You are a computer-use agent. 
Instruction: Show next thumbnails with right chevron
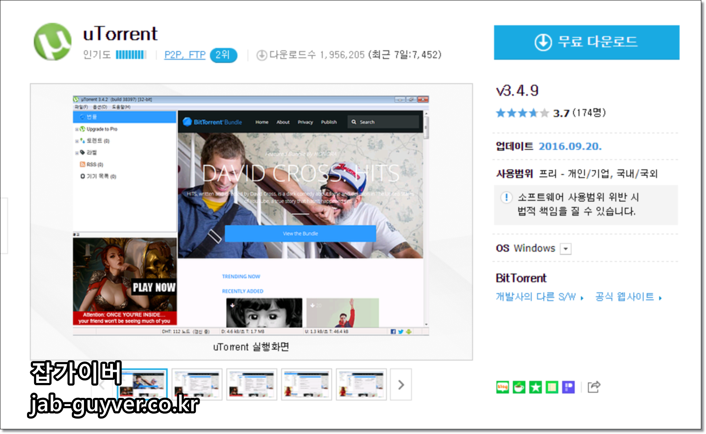[x=401, y=385]
